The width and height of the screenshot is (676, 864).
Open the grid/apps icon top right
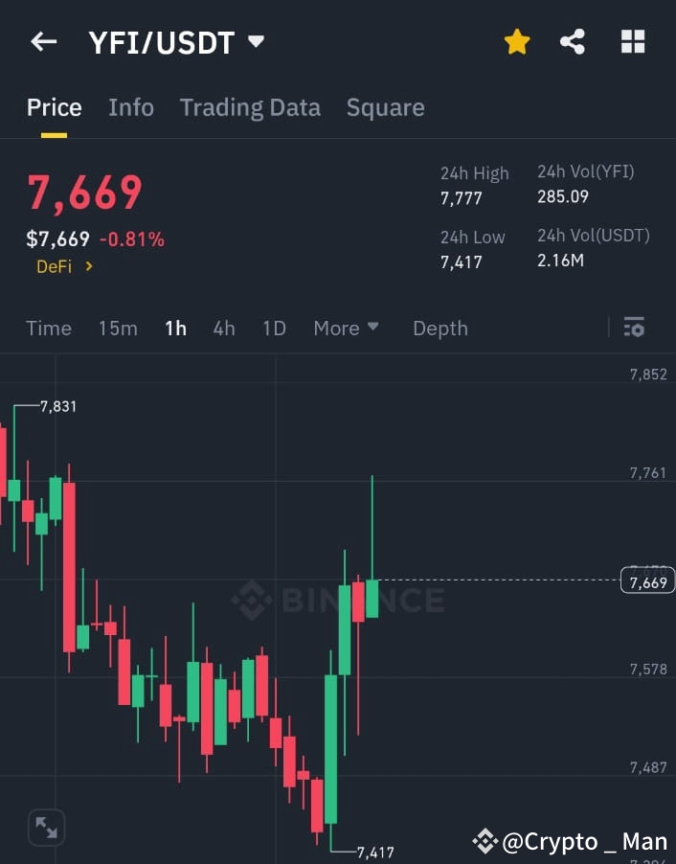click(632, 41)
